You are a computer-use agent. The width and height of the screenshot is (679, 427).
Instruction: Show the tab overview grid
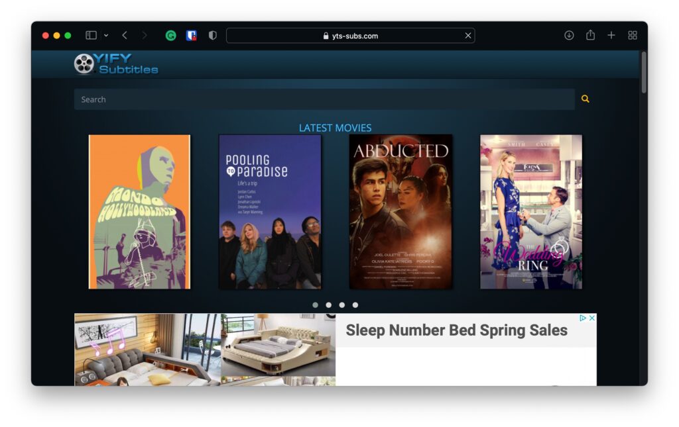click(x=632, y=36)
